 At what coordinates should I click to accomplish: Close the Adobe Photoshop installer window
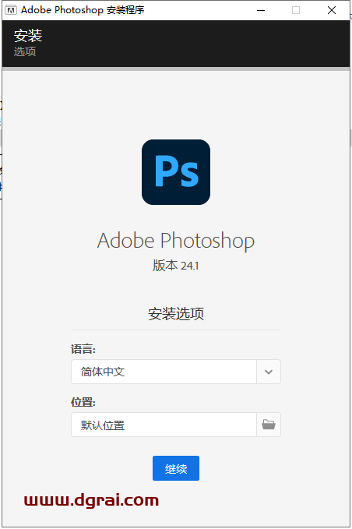[332, 10]
